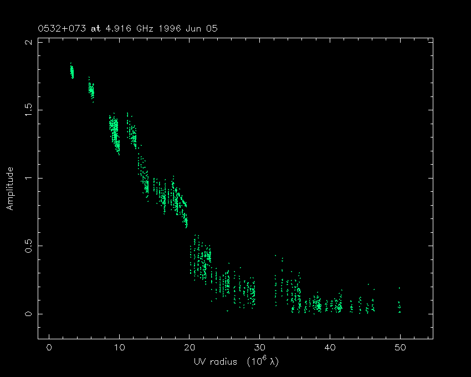Click the y-axis tick label "0.5"
The image size is (471, 377).
28,246
